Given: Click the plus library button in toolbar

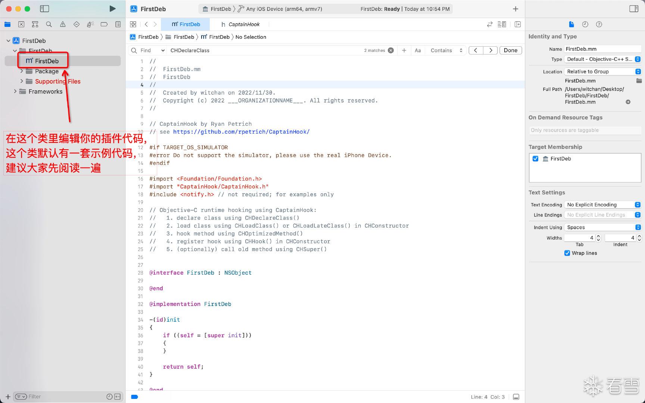Looking at the screenshot, I should coord(515,9).
